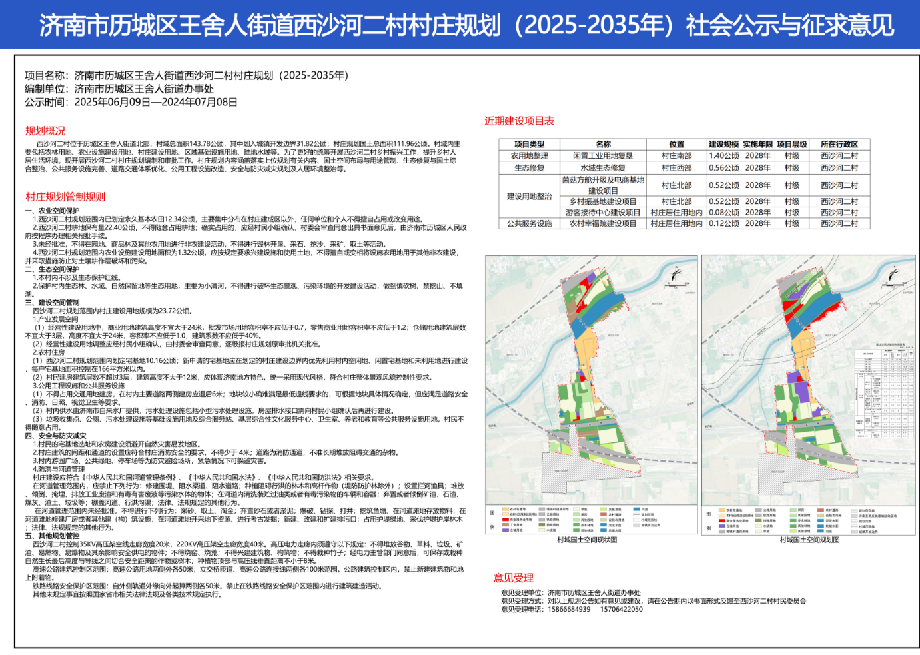The width and height of the screenshot is (920, 655).
Task: Click the 村级 cell in the 闲置工业用地复垦 row
Action: [x=792, y=156]
